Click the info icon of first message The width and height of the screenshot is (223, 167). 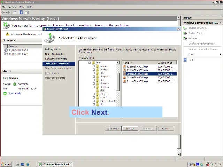pos(6,50)
